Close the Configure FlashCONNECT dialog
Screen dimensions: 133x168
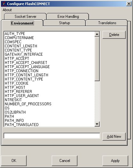tap(129, 4)
